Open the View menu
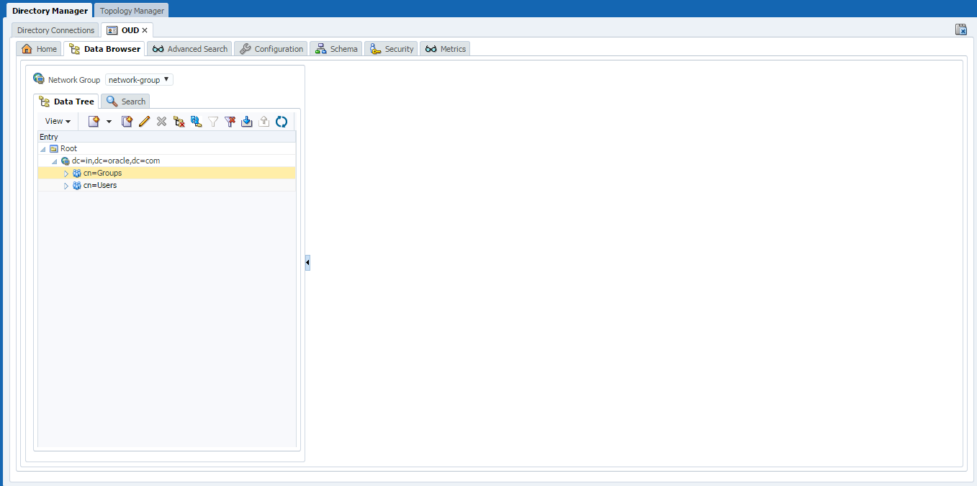 [58, 122]
